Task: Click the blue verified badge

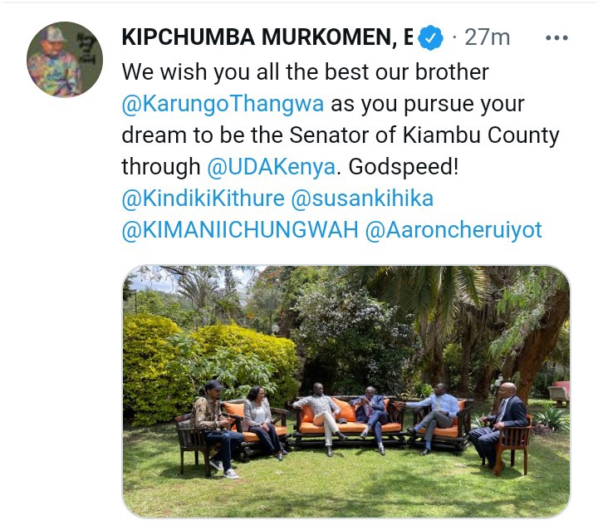Action: pos(430,37)
